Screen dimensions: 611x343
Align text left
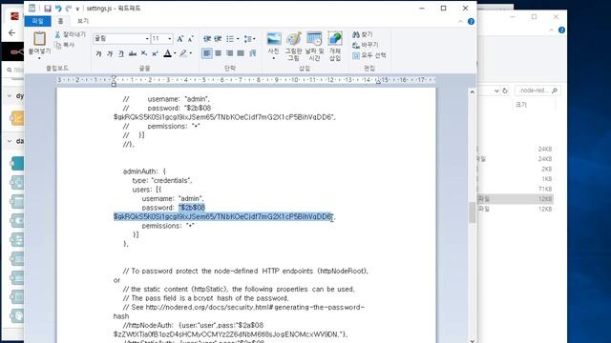click(x=207, y=53)
